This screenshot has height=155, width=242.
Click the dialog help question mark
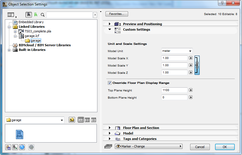pyautogui.click(x=222, y=3)
